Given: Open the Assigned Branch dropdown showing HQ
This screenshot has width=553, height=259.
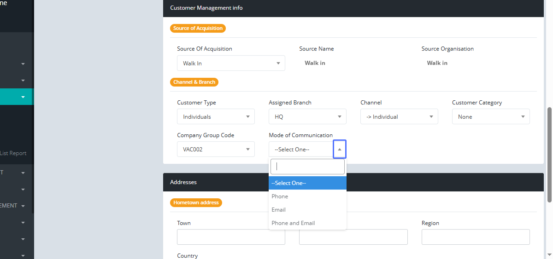Looking at the screenshot, I should pyautogui.click(x=307, y=117).
